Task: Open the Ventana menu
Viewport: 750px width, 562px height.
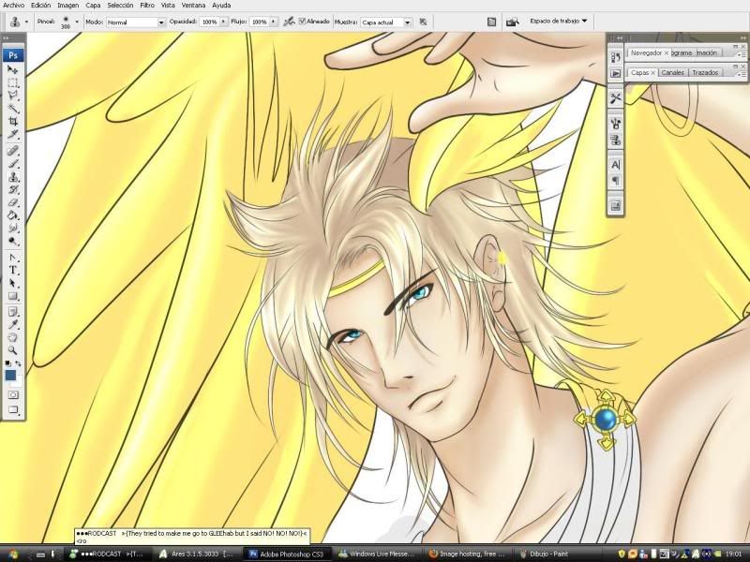Action: (x=193, y=6)
